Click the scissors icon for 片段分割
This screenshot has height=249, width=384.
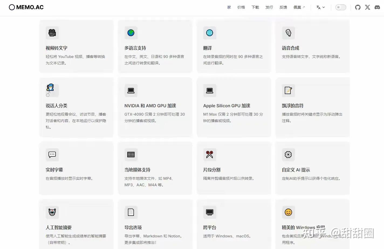[x=210, y=155]
